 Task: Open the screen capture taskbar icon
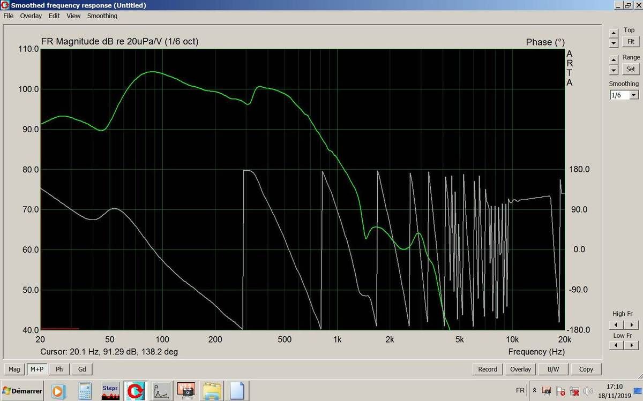pos(186,391)
